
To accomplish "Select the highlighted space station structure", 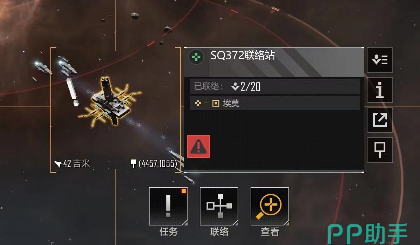I will click(109, 101).
